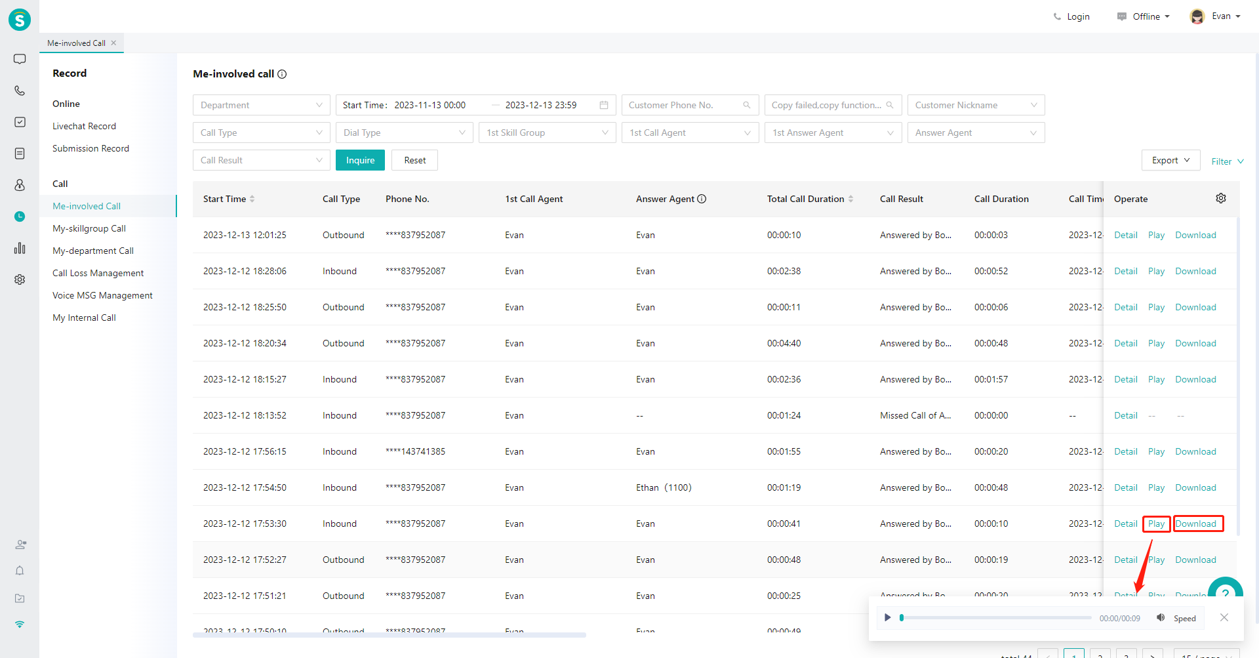Open My-department Call menu item
The image size is (1259, 658).
(x=93, y=251)
